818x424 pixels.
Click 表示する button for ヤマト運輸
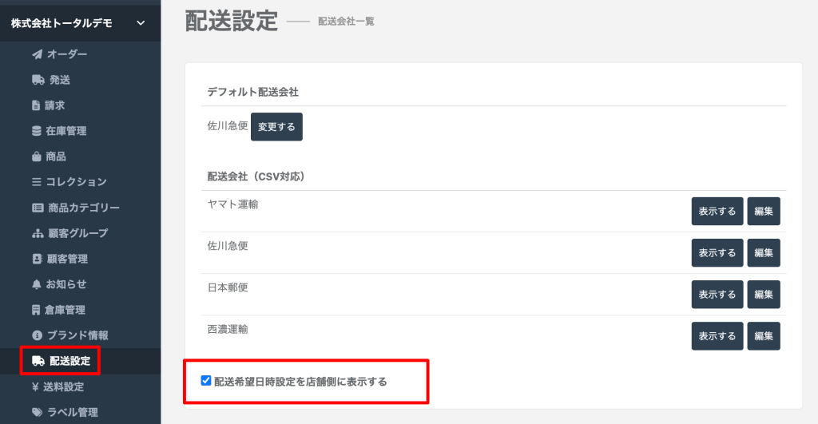[717, 212]
